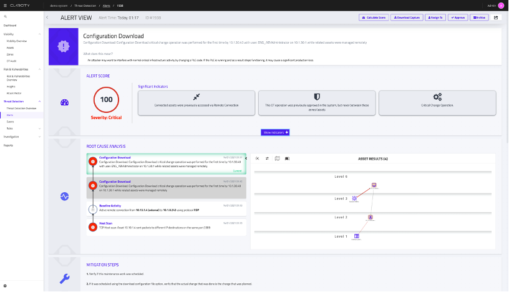Click the gears icon for Critical Change Operation

(437, 97)
